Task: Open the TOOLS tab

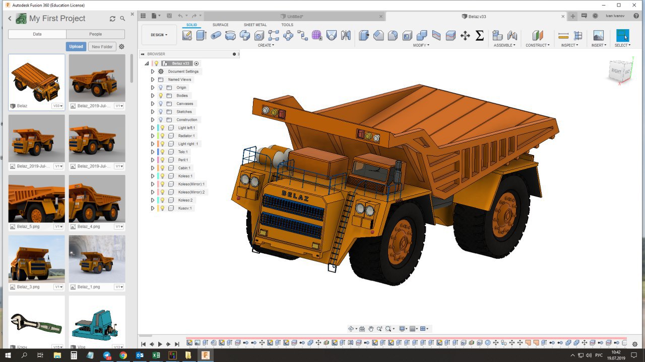Action: (x=287, y=25)
